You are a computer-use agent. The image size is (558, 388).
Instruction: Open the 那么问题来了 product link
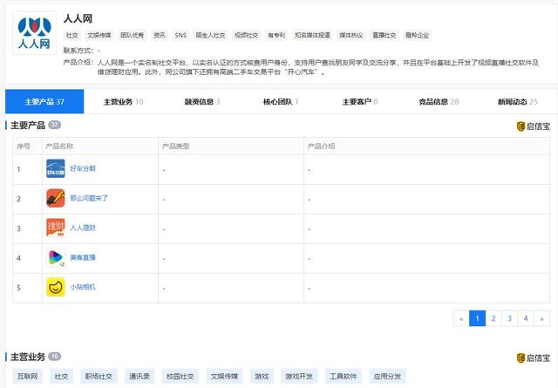(89, 198)
